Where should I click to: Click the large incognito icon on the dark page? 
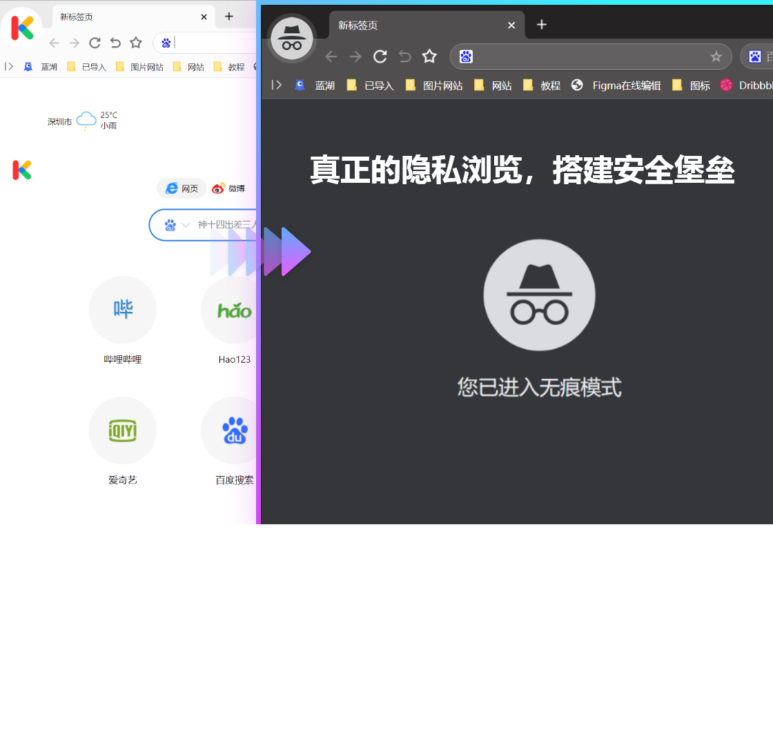[539, 295]
